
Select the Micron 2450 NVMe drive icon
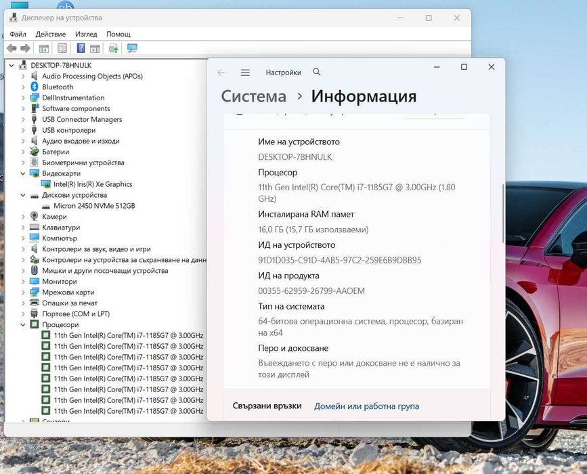pos(45,206)
